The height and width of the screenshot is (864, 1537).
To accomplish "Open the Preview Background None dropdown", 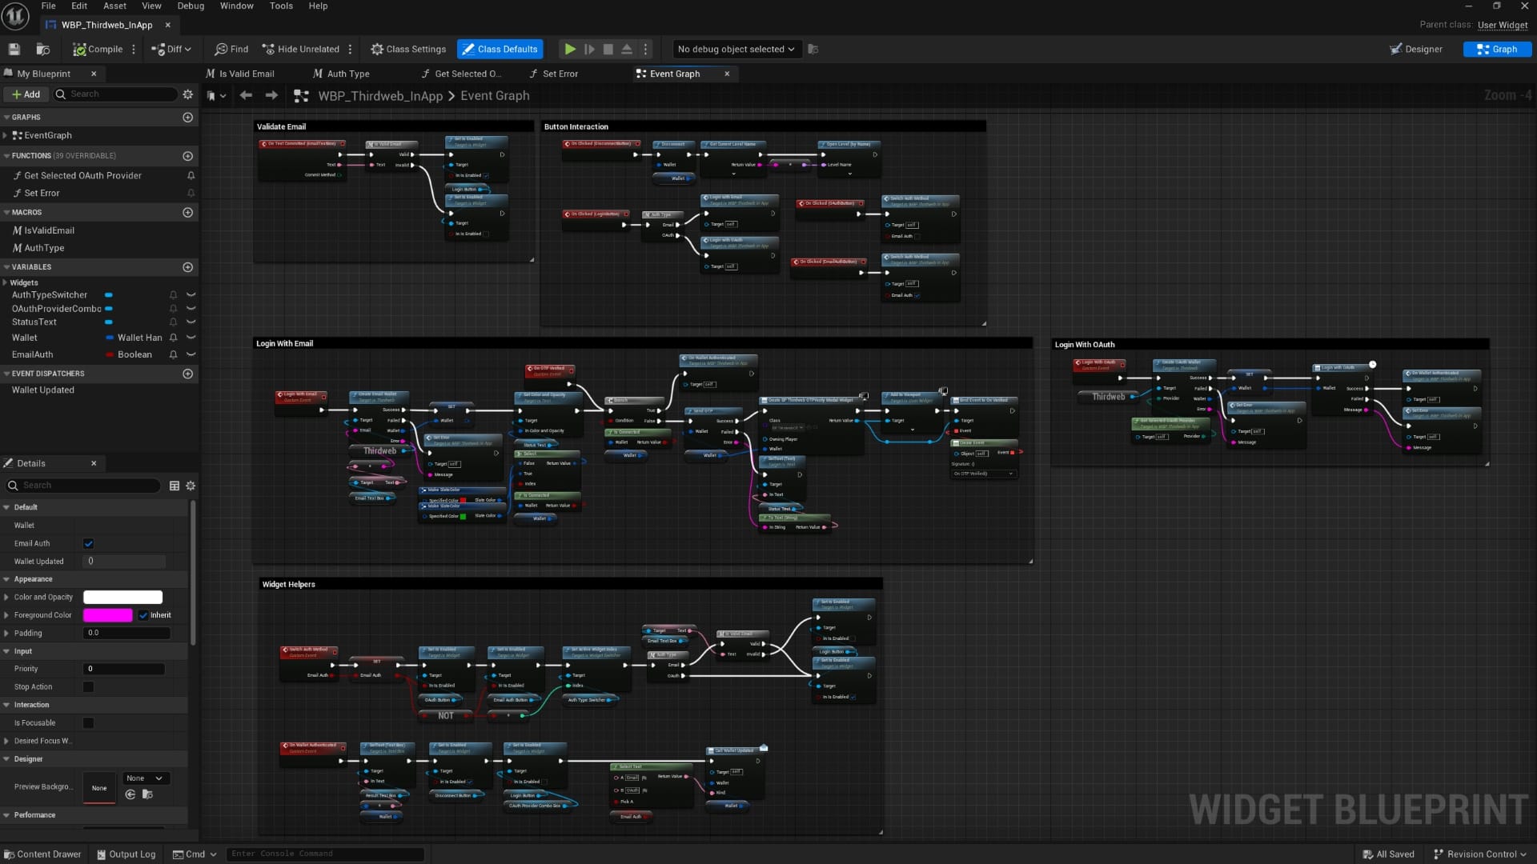I will point(145,778).
